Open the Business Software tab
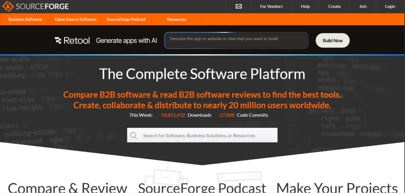The height and width of the screenshot is (193, 405). 25,19
